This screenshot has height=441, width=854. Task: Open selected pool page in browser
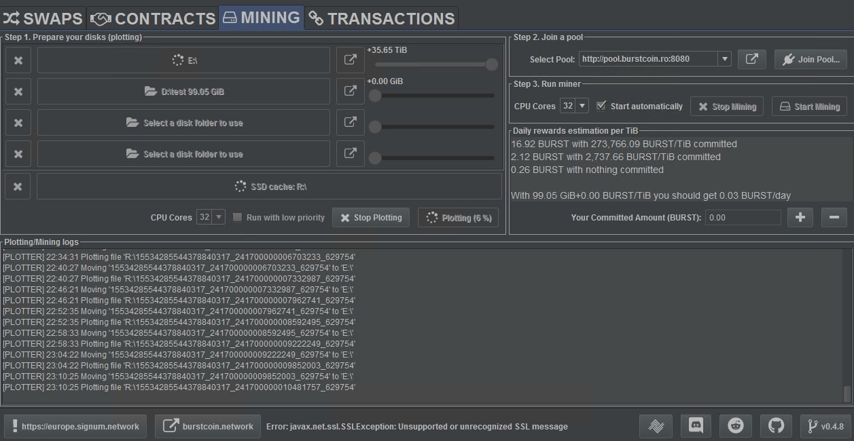coord(752,59)
